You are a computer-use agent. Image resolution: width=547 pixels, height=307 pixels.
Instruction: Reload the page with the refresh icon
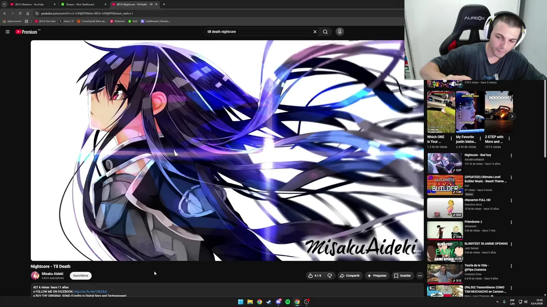coord(20,13)
